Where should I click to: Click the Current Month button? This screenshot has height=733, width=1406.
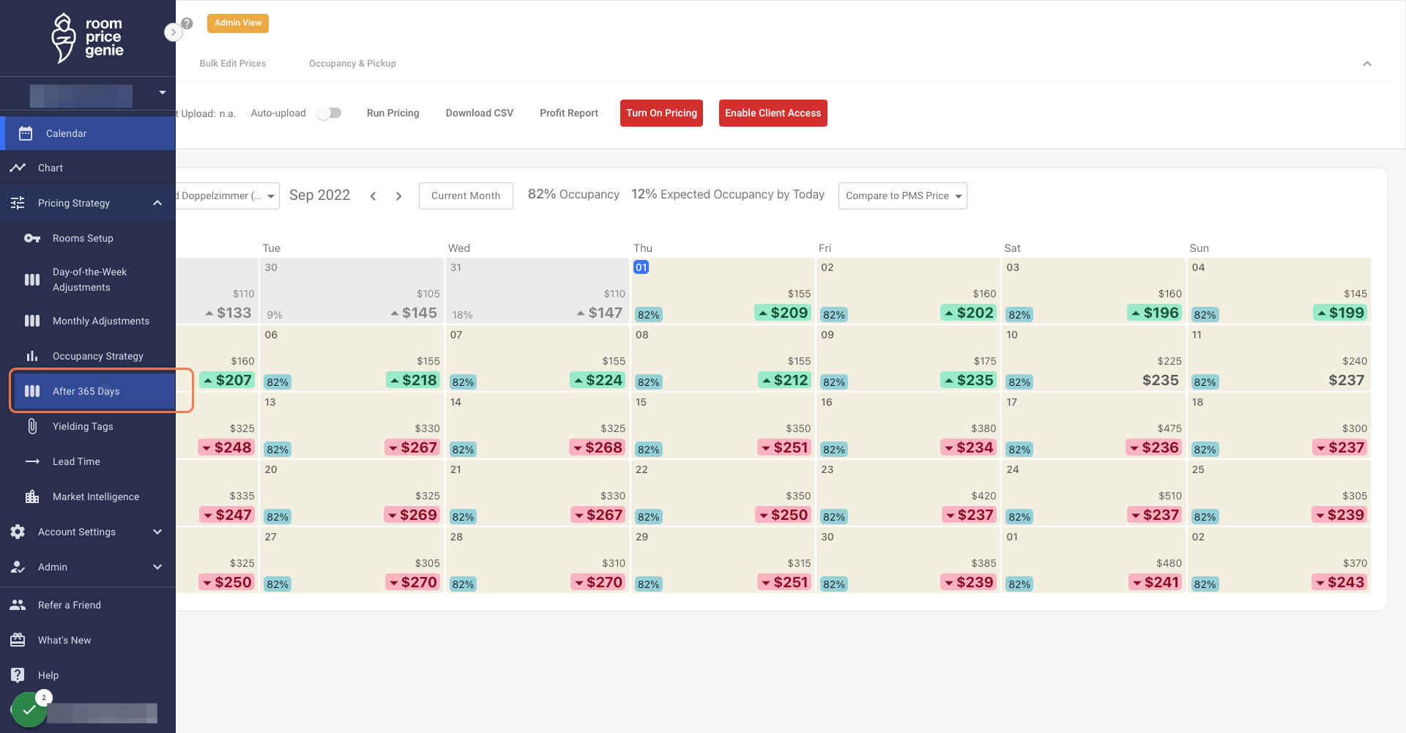(466, 196)
